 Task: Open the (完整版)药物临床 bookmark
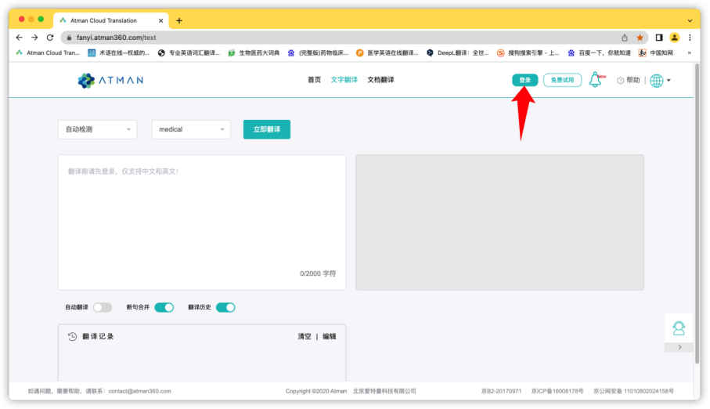coord(318,53)
